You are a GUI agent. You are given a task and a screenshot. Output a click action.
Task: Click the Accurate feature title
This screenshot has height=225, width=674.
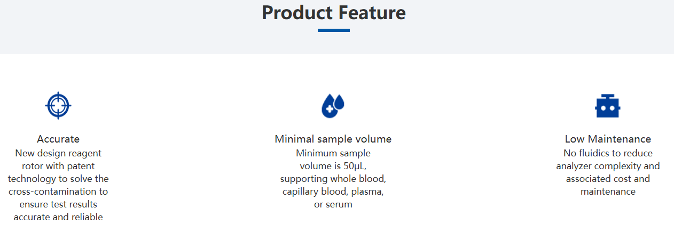(58, 139)
